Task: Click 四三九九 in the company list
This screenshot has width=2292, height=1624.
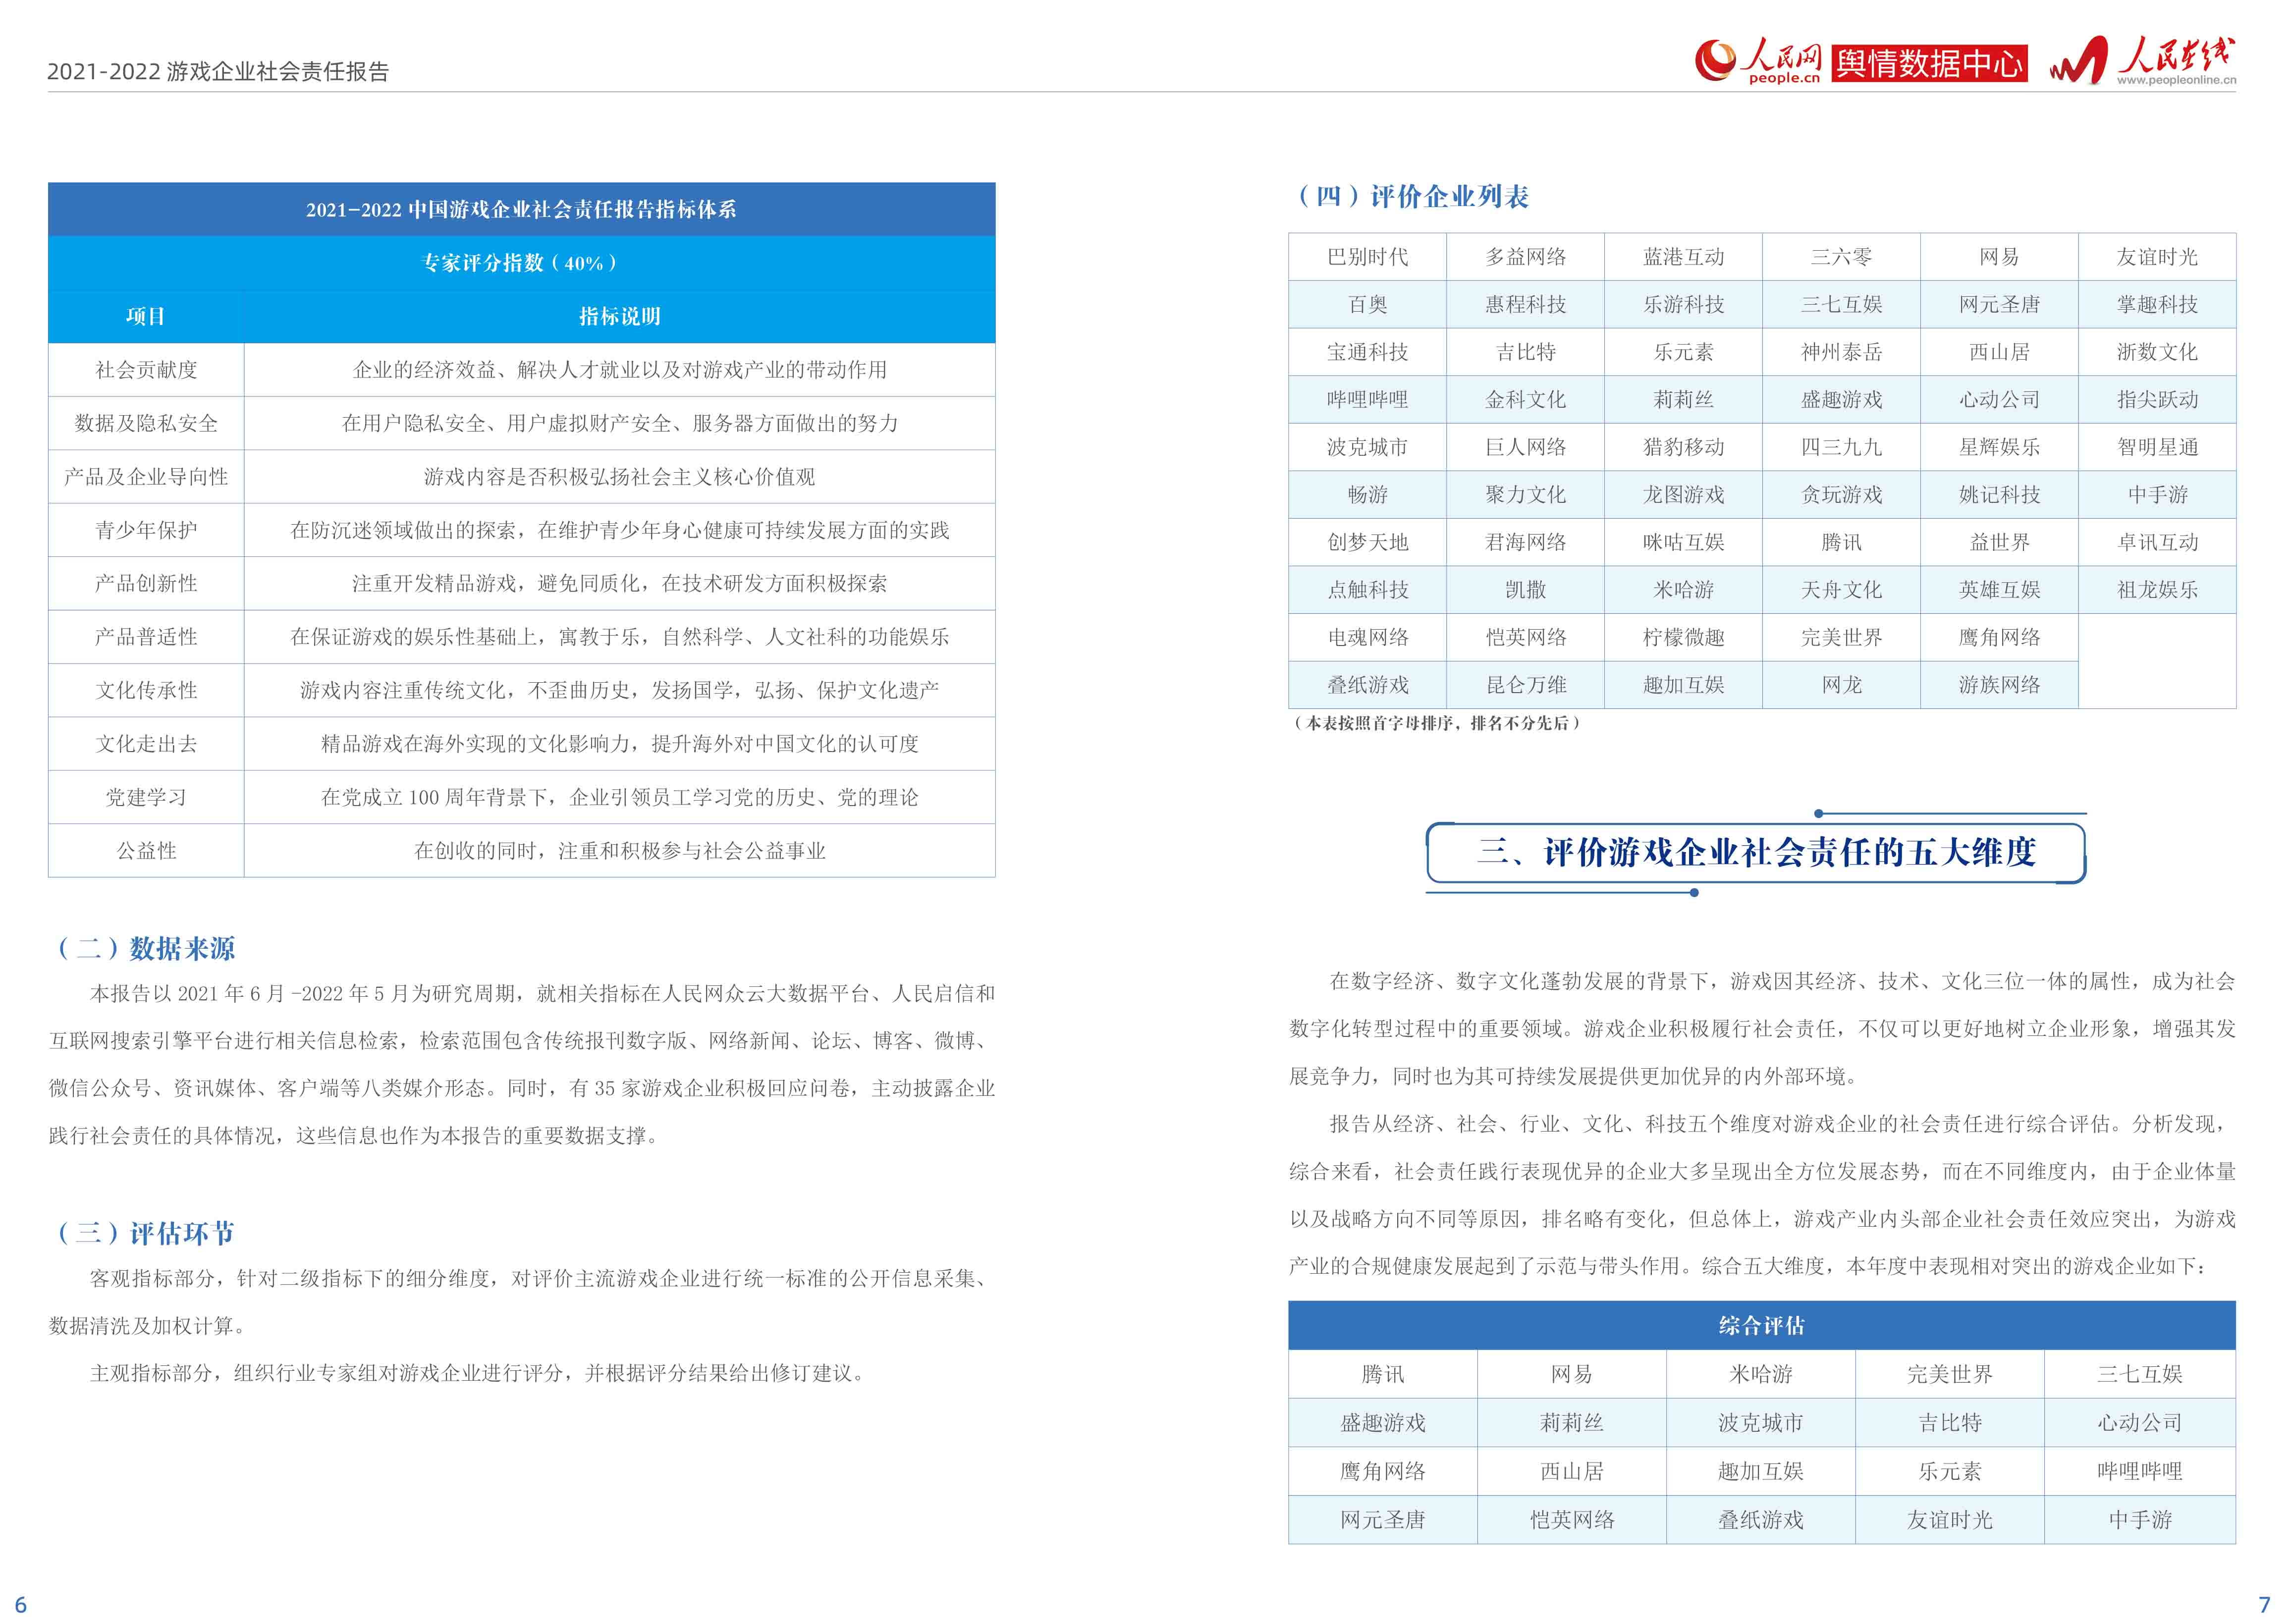Action: (x=1841, y=447)
